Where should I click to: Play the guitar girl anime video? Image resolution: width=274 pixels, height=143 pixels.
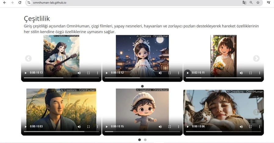click(x=26, y=73)
